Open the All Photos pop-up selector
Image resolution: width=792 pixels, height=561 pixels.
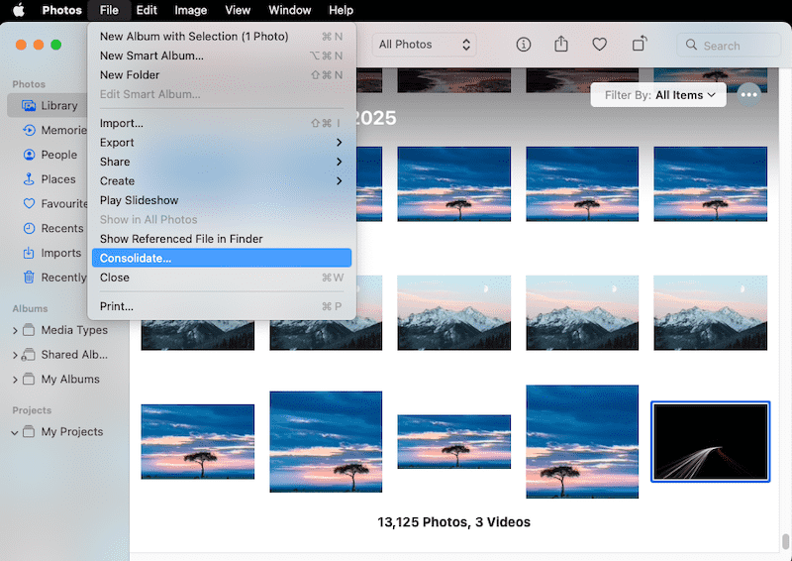coord(425,45)
